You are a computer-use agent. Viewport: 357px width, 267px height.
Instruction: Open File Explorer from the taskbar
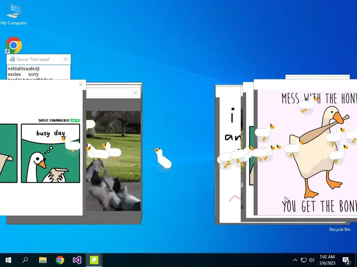(x=43, y=260)
